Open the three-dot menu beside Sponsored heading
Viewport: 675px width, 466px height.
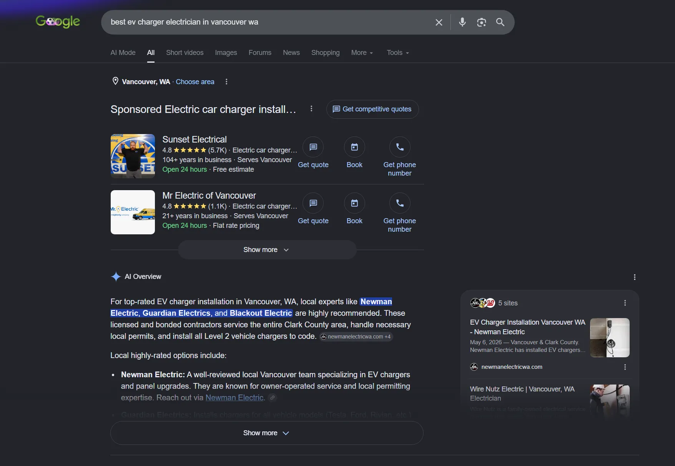pyautogui.click(x=311, y=109)
